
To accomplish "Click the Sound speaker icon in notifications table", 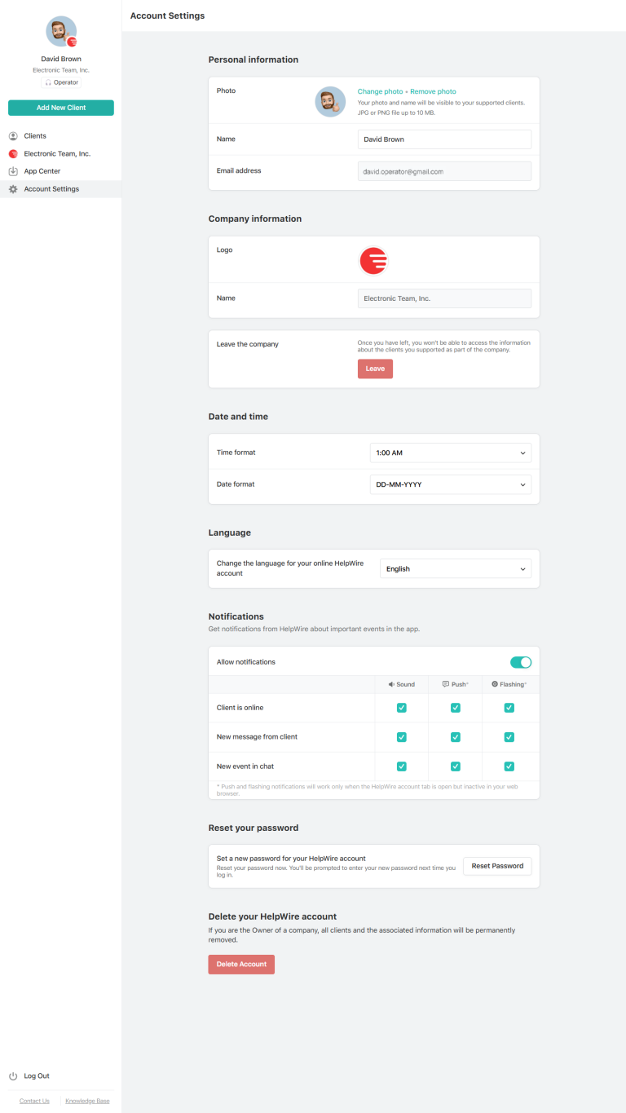I will pos(390,684).
